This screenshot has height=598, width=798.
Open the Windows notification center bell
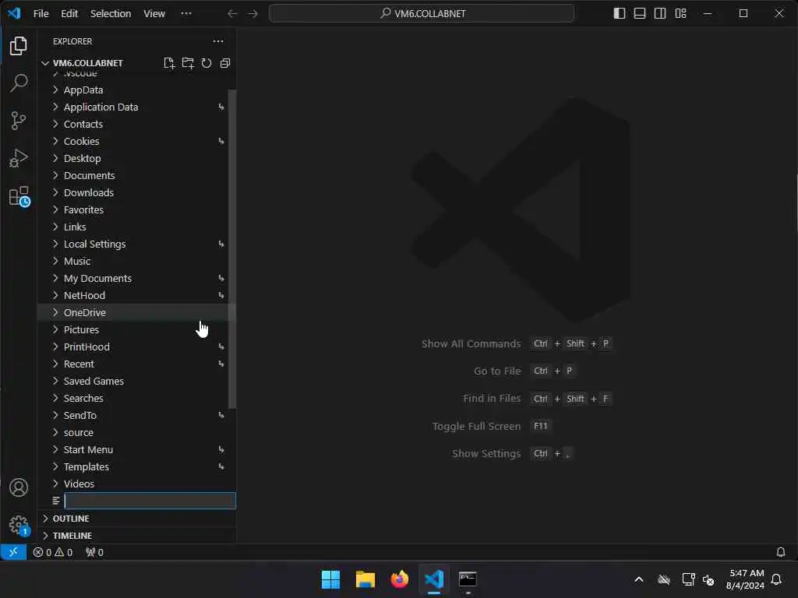click(x=777, y=579)
